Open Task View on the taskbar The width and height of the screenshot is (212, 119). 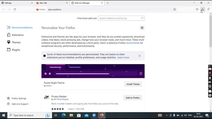(x=56, y=115)
